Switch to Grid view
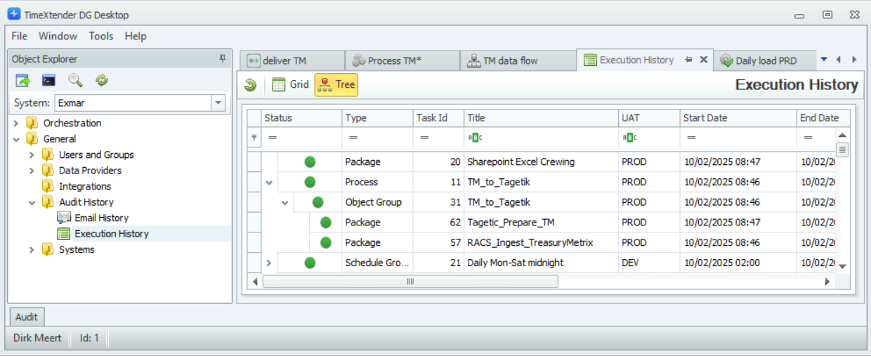Viewport: 871px width, 356px height. coord(290,84)
